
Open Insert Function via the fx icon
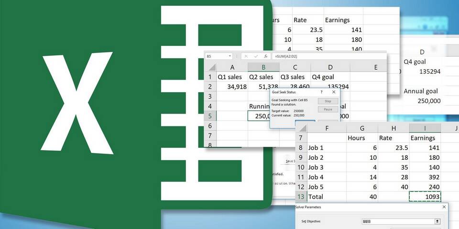click(x=266, y=56)
